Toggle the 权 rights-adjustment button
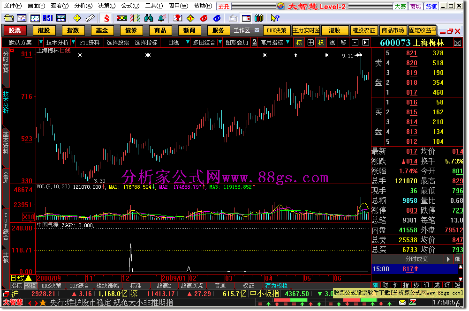The height and width of the screenshot is (311, 469). coord(321,43)
